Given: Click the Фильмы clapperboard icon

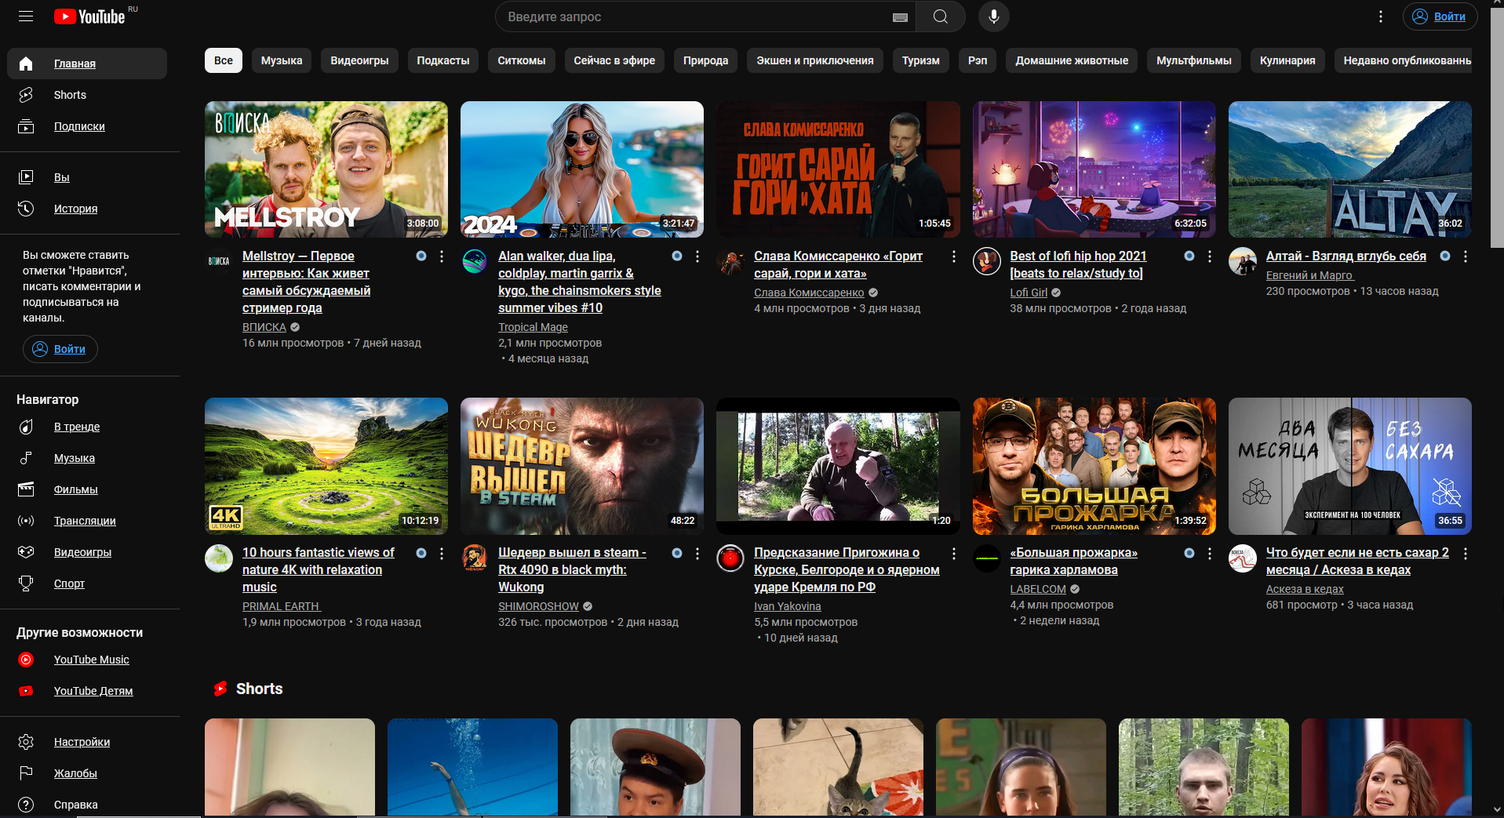Looking at the screenshot, I should (26, 489).
